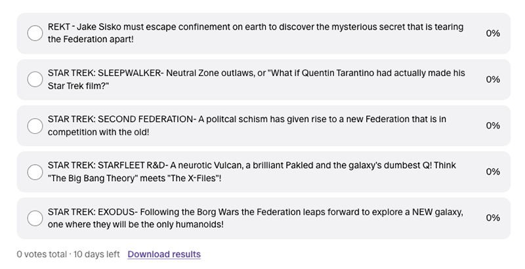Click the 0% result beside SECOND FEDERATION
This screenshot has height=269, width=525.
click(493, 125)
